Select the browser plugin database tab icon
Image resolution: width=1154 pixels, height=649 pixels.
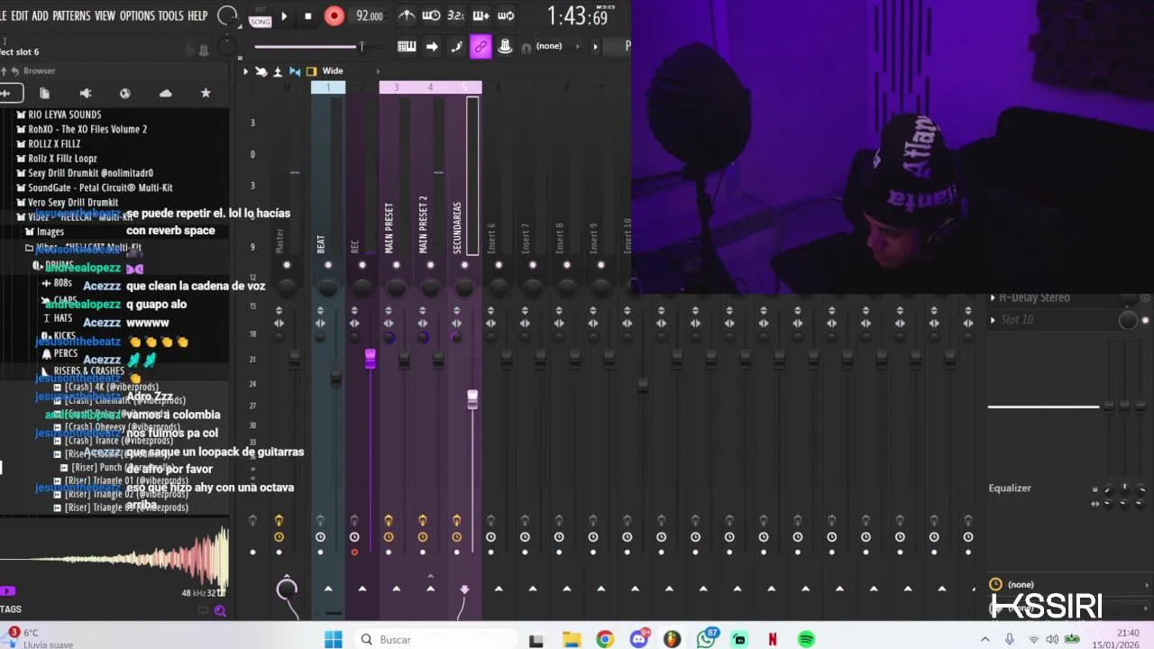tap(125, 93)
